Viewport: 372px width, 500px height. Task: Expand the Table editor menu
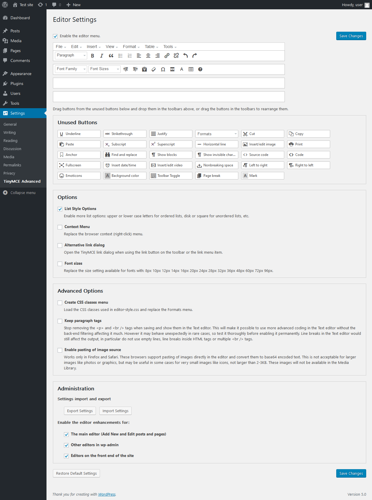click(x=151, y=47)
